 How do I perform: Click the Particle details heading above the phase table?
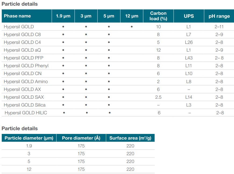tap(20, 4)
